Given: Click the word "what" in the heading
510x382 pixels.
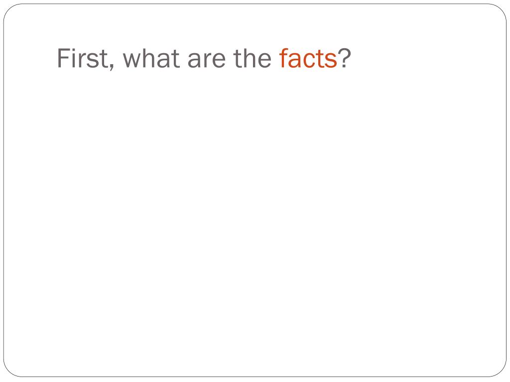Looking at the screenshot, I should coord(151,58).
